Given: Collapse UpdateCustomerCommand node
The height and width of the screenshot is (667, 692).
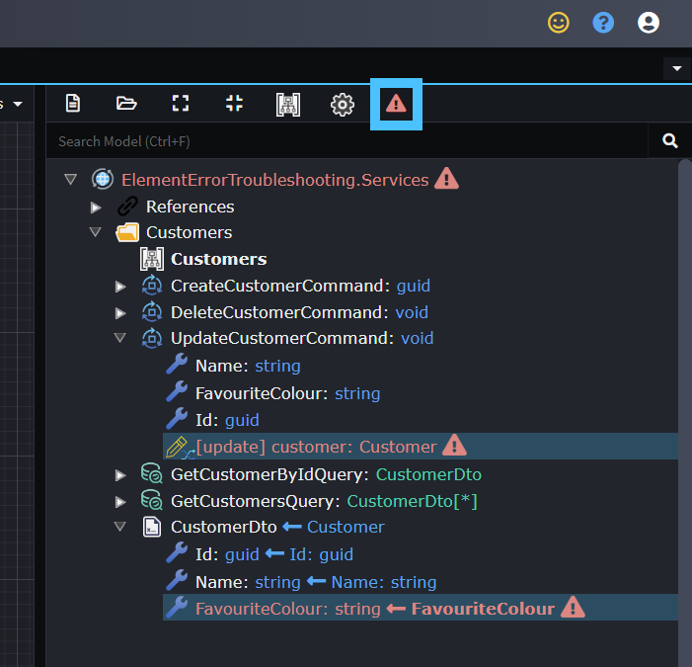Looking at the screenshot, I should click(120, 338).
